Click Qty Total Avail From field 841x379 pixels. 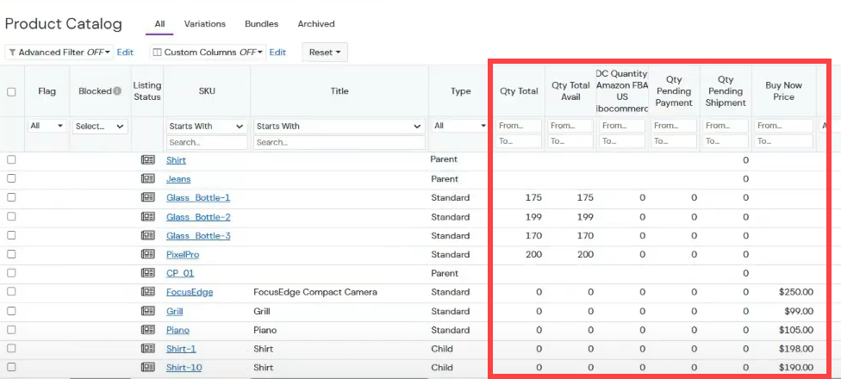tap(570, 126)
